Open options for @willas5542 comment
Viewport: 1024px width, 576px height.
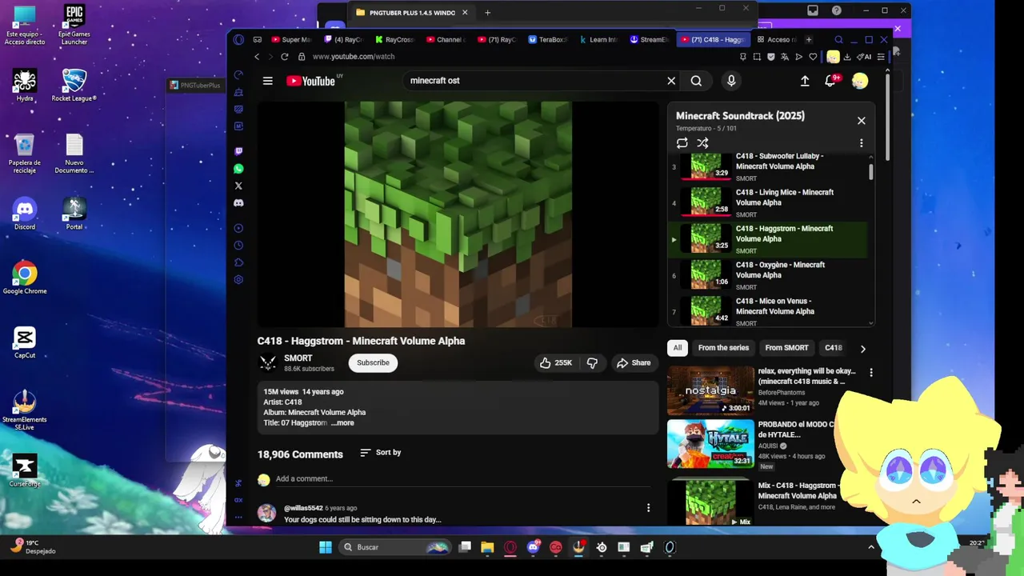click(648, 508)
